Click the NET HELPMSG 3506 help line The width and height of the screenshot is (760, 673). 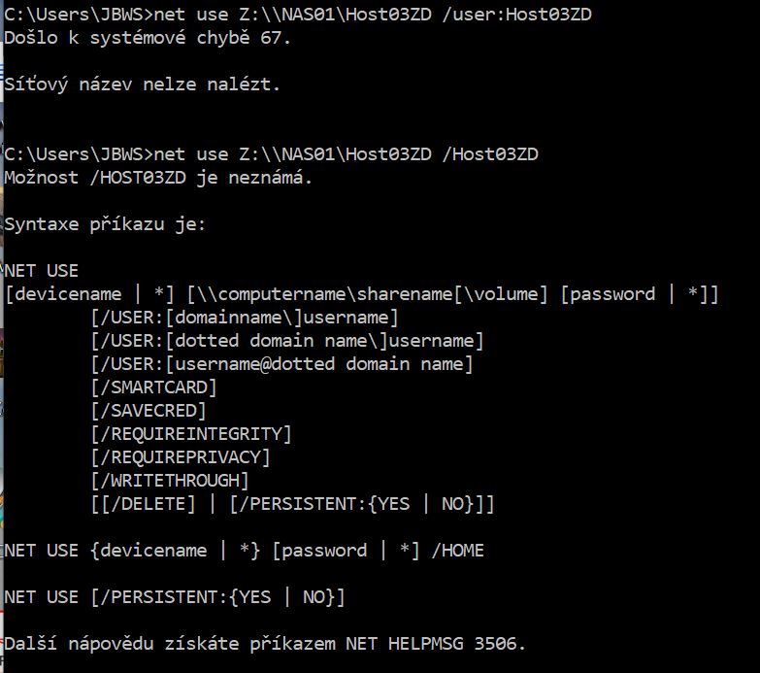(265, 644)
